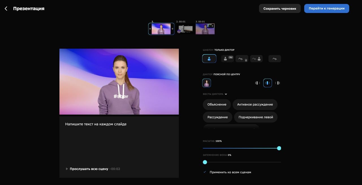Position narrator on the right side
Viewport: 362px width, 185px height.
click(278, 83)
